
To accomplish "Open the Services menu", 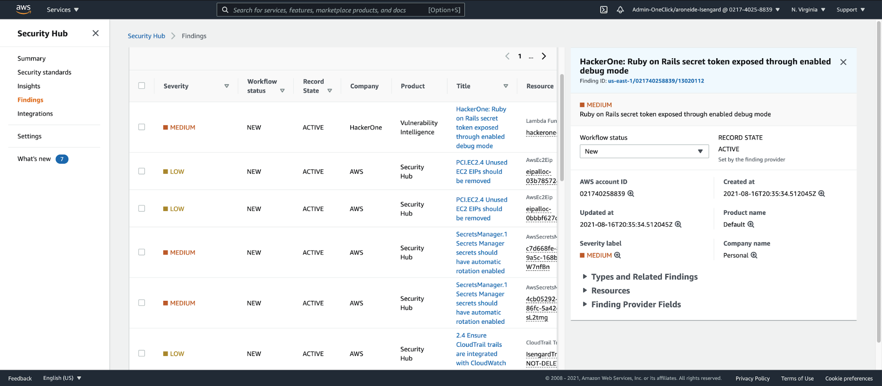I will [63, 10].
